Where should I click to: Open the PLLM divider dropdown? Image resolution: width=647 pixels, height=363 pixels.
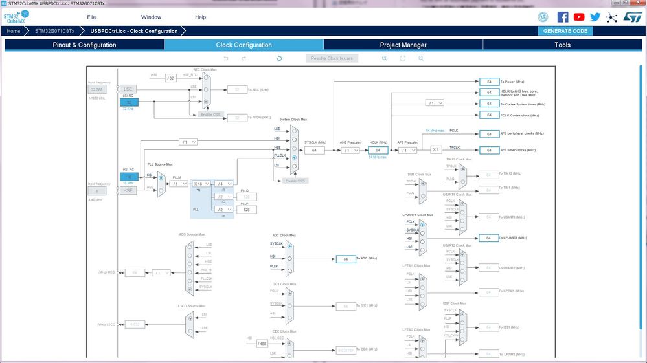coord(179,184)
